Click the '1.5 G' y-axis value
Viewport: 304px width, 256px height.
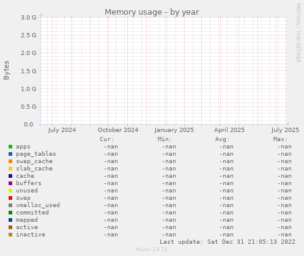coord(29,71)
